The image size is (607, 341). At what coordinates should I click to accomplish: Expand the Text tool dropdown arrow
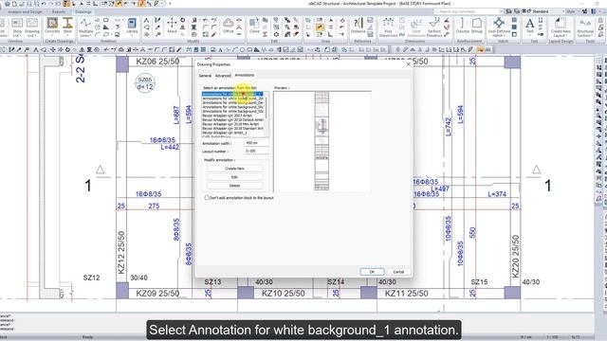pyautogui.click(x=529, y=35)
